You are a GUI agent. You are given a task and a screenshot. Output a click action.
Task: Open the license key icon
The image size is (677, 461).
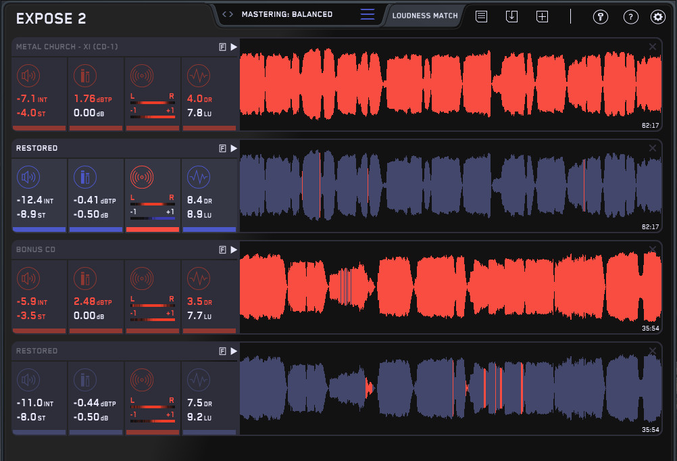click(x=600, y=17)
